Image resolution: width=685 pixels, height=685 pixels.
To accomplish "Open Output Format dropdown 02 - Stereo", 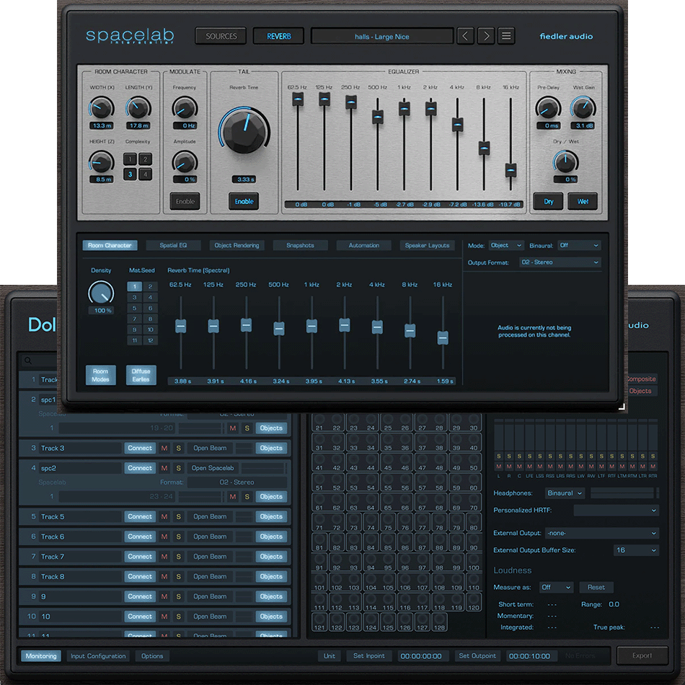I will [560, 262].
